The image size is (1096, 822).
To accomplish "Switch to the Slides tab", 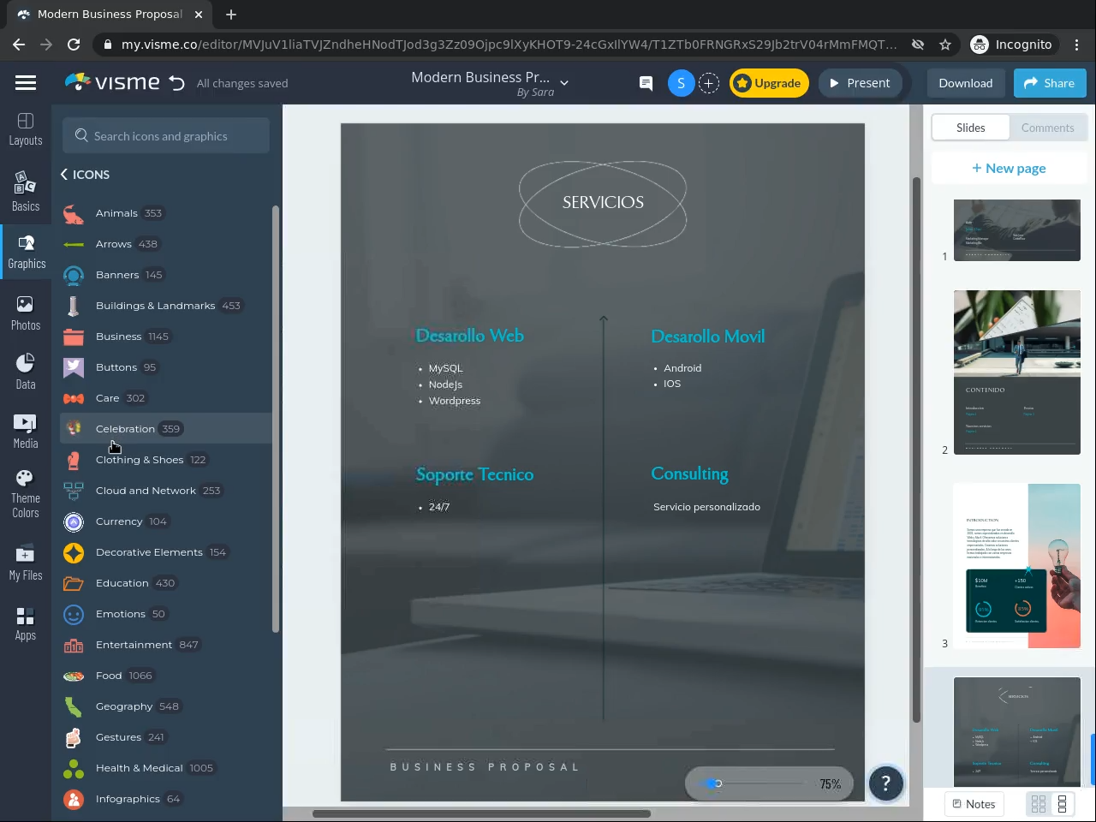I will click(971, 128).
